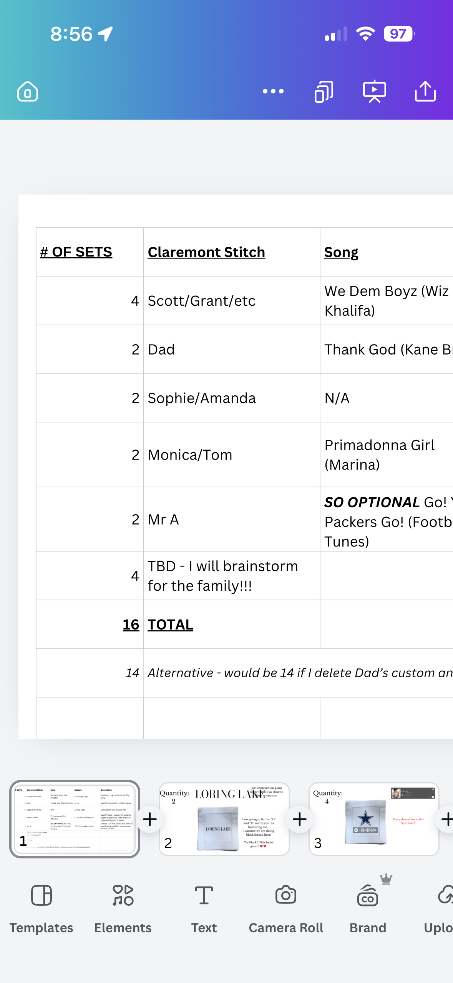Open the three-dot more options menu
Image resolution: width=453 pixels, height=983 pixels.
click(x=273, y=92)
